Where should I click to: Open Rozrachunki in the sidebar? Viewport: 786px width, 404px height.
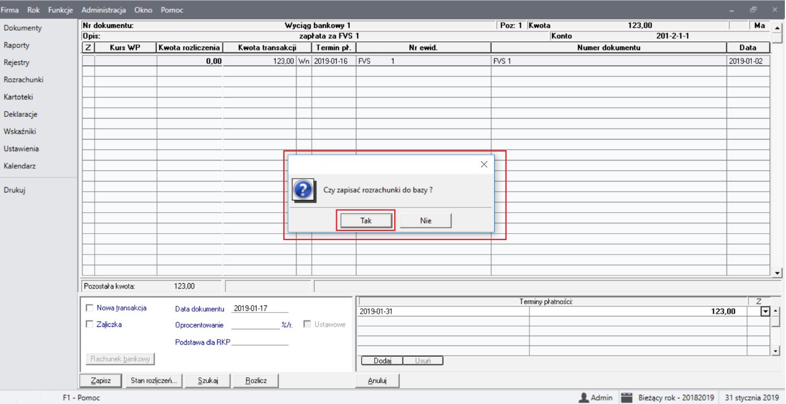pyautogui.click(x=23, y=79)
